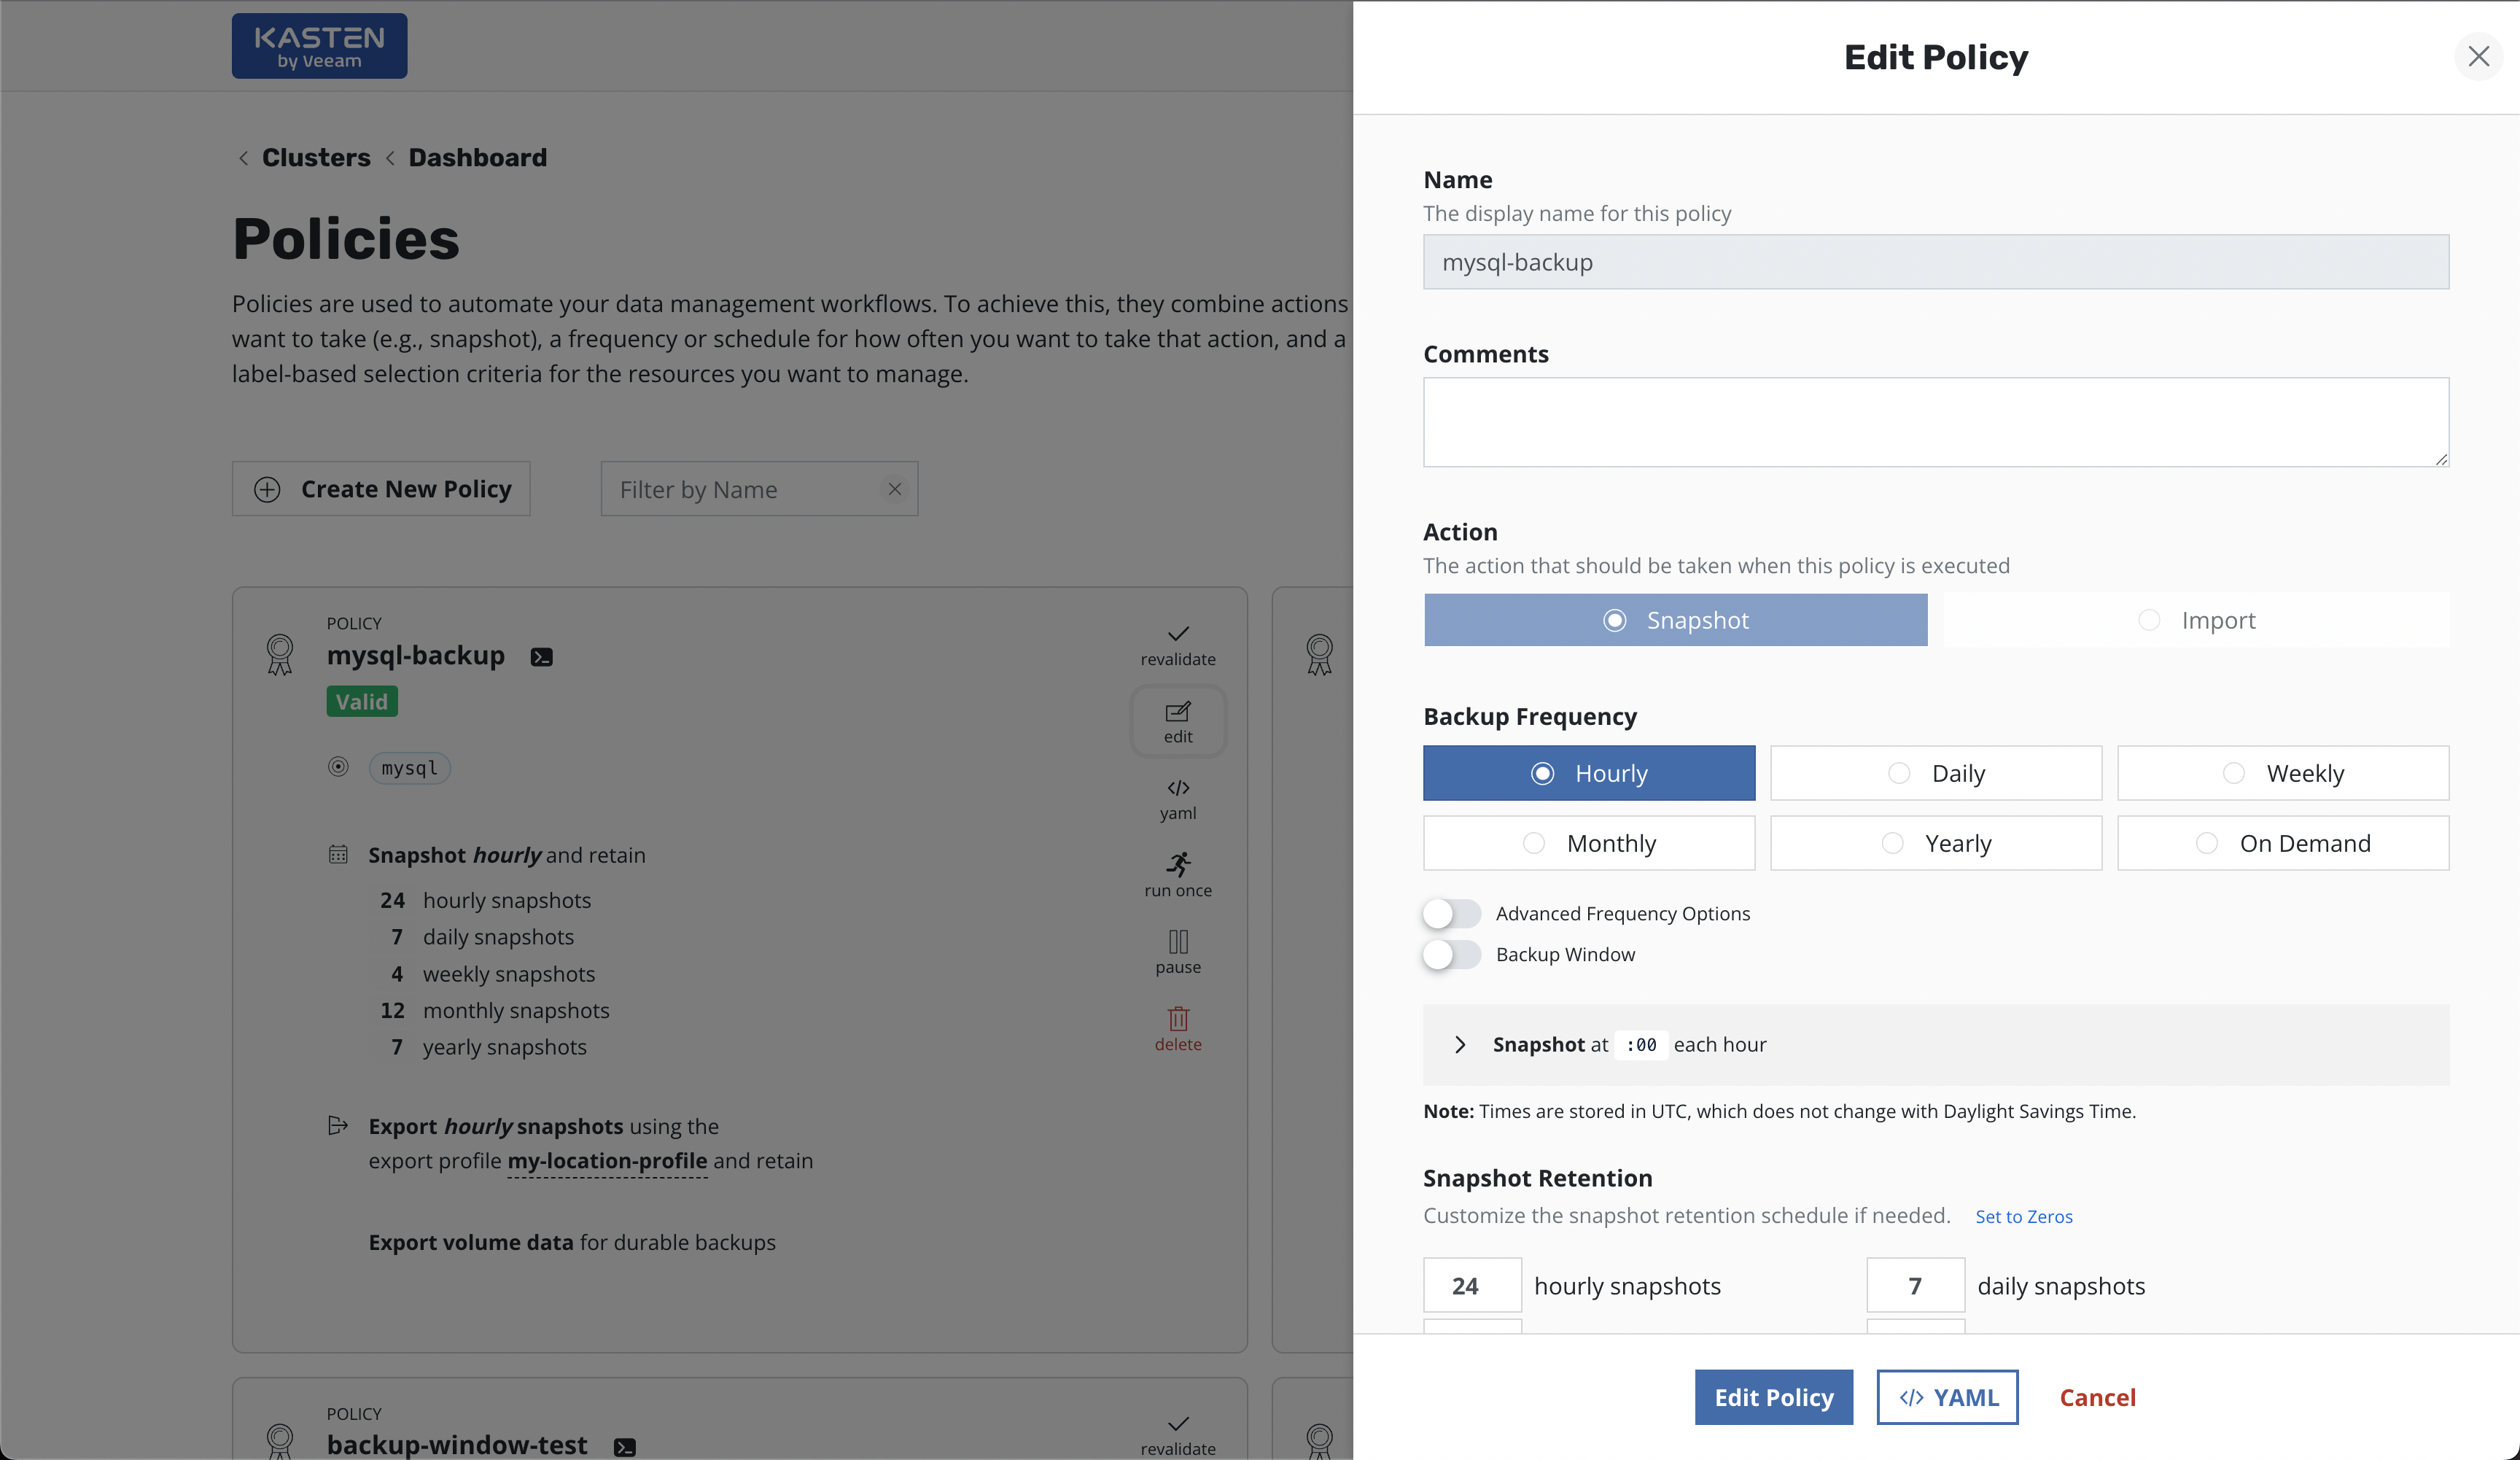Viewport: 2520px width, 1460px height.
Task: Select the Daily backup frequency
Action: pos(1935,773)
